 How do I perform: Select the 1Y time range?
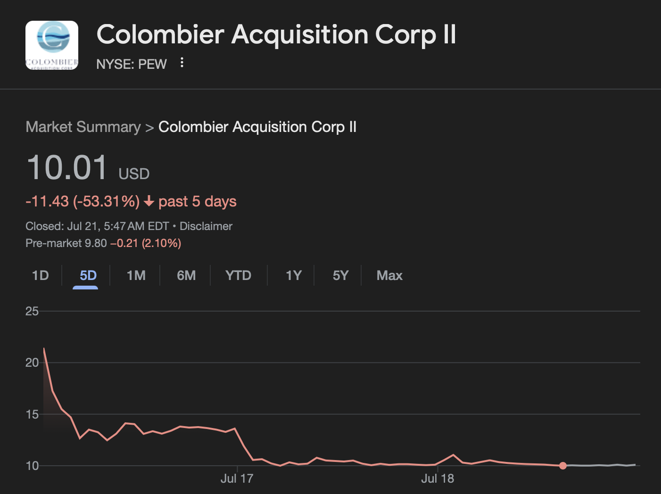[x=294, y=275]
